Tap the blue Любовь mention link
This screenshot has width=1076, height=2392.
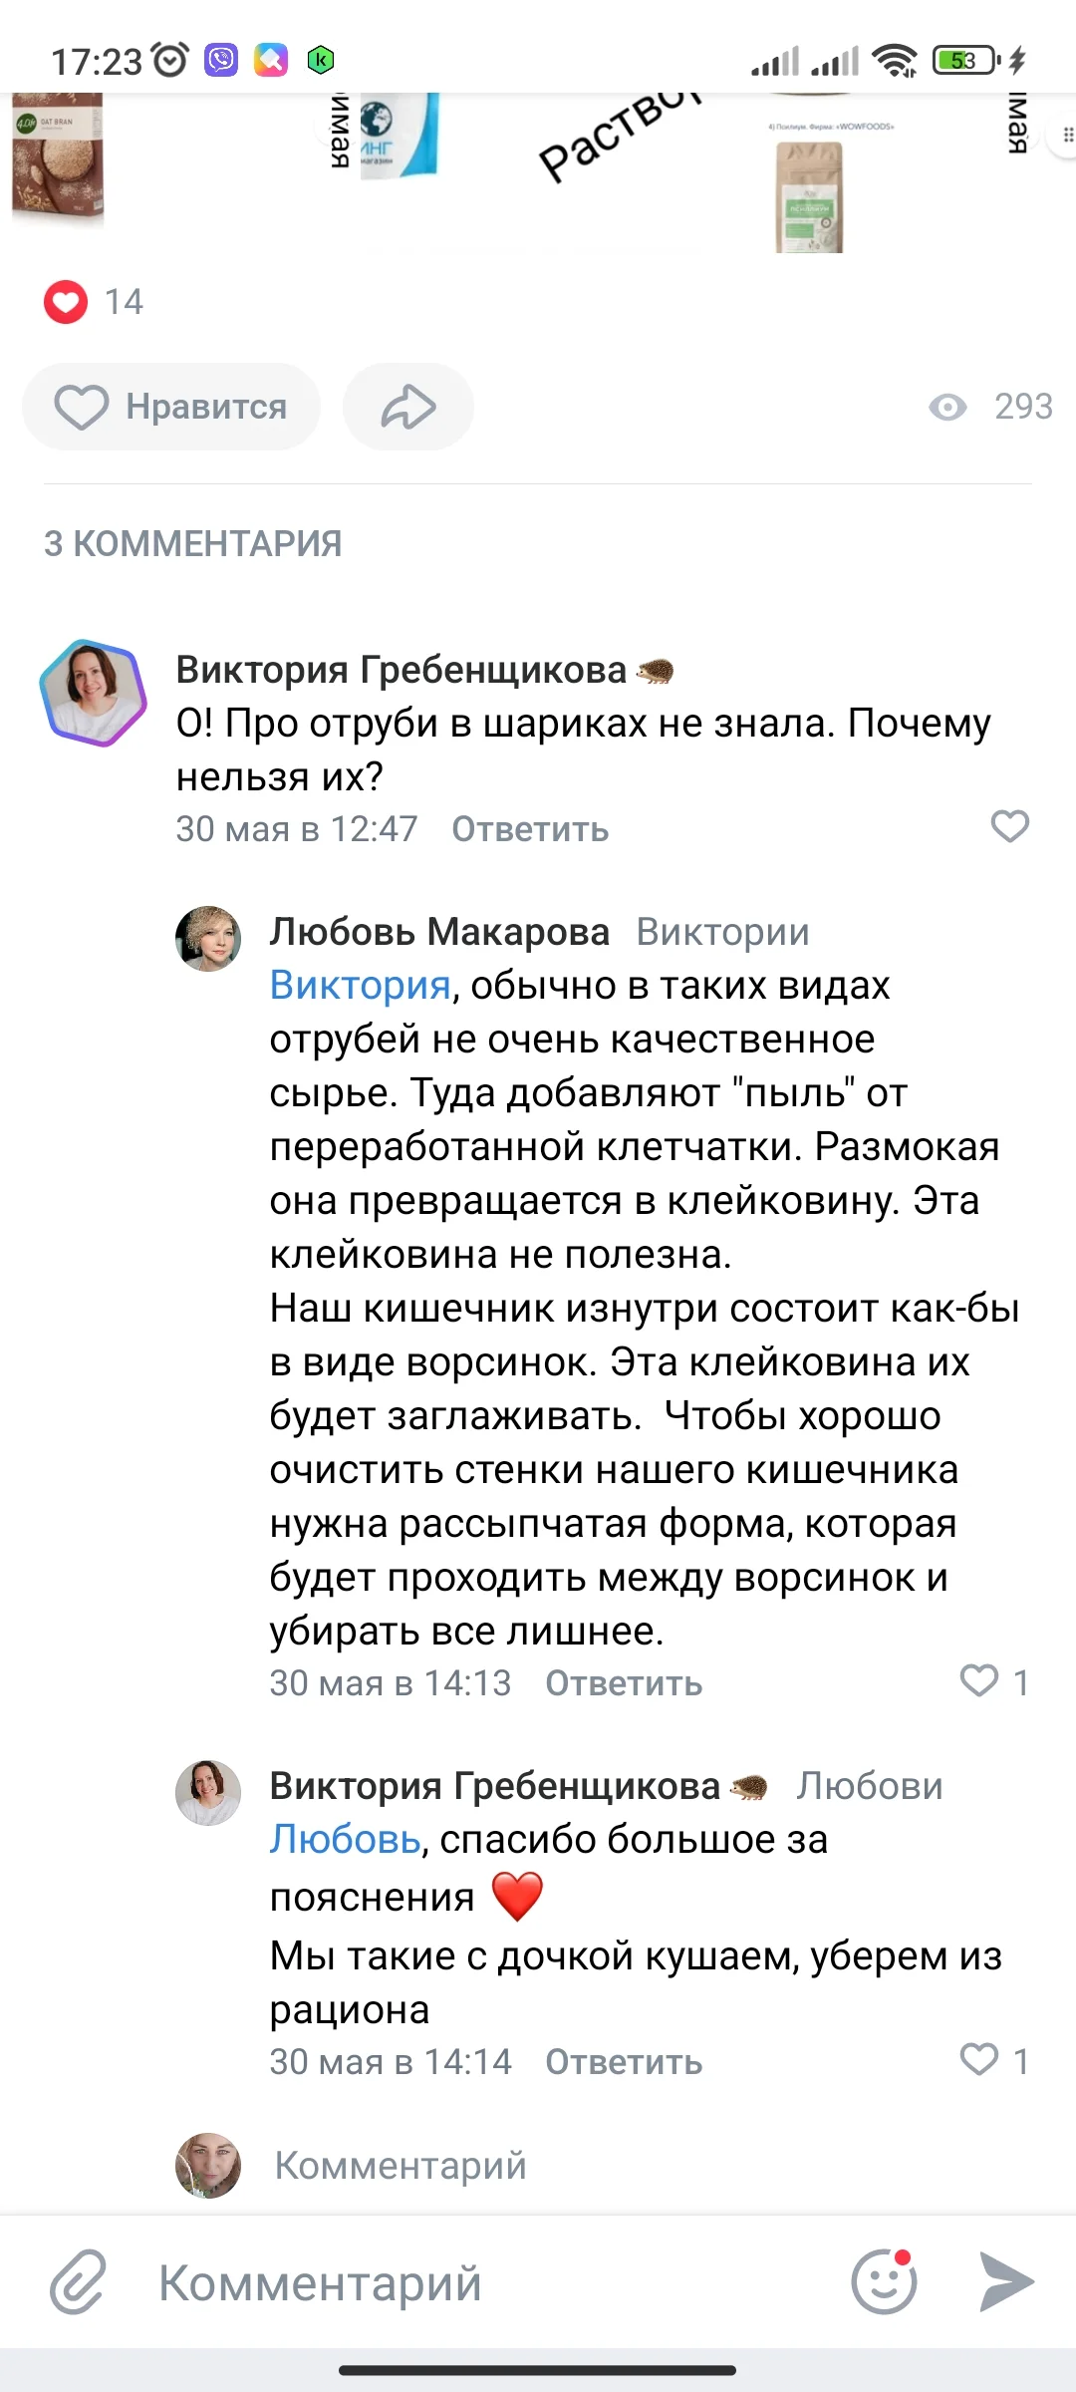tap(346, 1840)
